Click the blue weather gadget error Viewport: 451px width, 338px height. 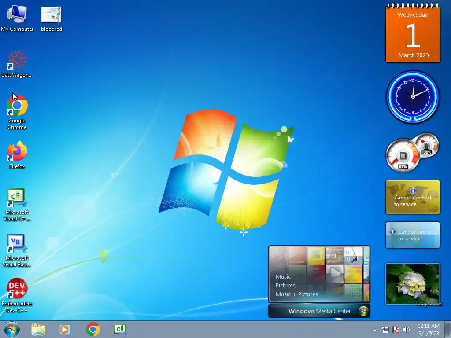tap(413, 235)
